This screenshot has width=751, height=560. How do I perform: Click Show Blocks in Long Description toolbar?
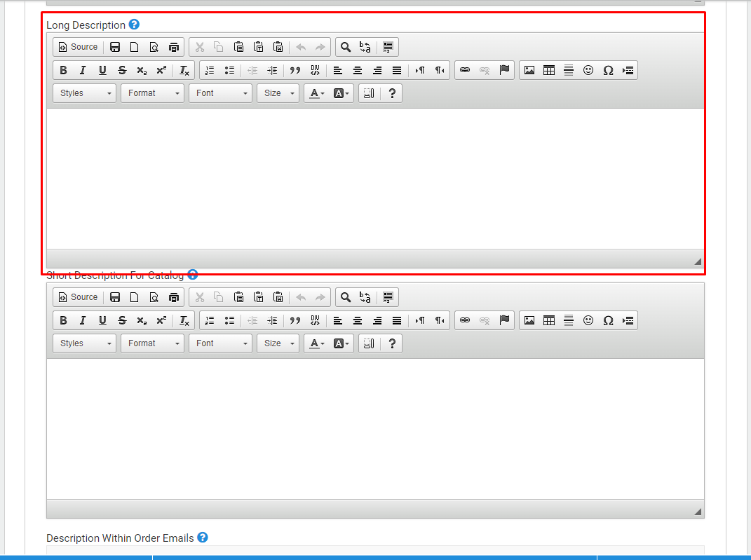click(x=369, y=93)
